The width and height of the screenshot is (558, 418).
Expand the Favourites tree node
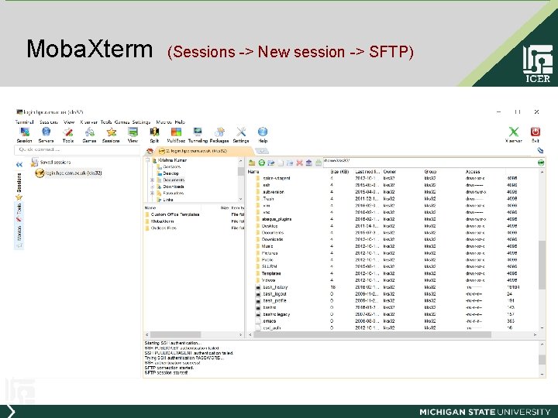(x=152, y=194)
